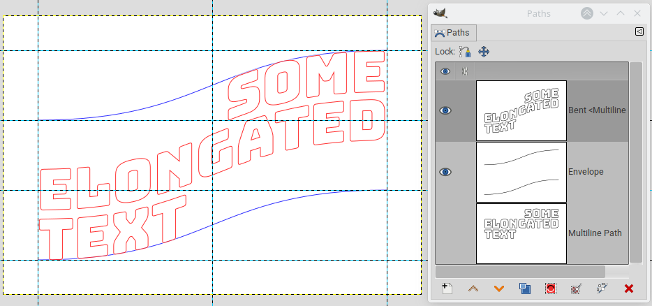Click the Path to Selection icon
This screenshot has width=652, height=306.
(x=551, y=289)
